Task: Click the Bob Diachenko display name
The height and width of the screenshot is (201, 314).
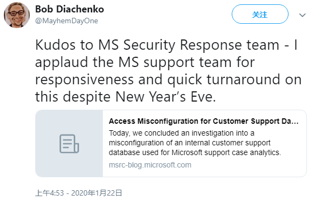Action: point(69,9)
